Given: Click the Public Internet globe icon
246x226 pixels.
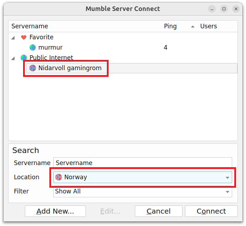Looking at the screenshot, I should tap(24, 58).
